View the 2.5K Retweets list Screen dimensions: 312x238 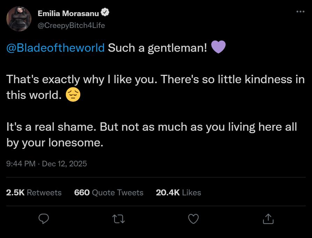click(x=34, y=193)
